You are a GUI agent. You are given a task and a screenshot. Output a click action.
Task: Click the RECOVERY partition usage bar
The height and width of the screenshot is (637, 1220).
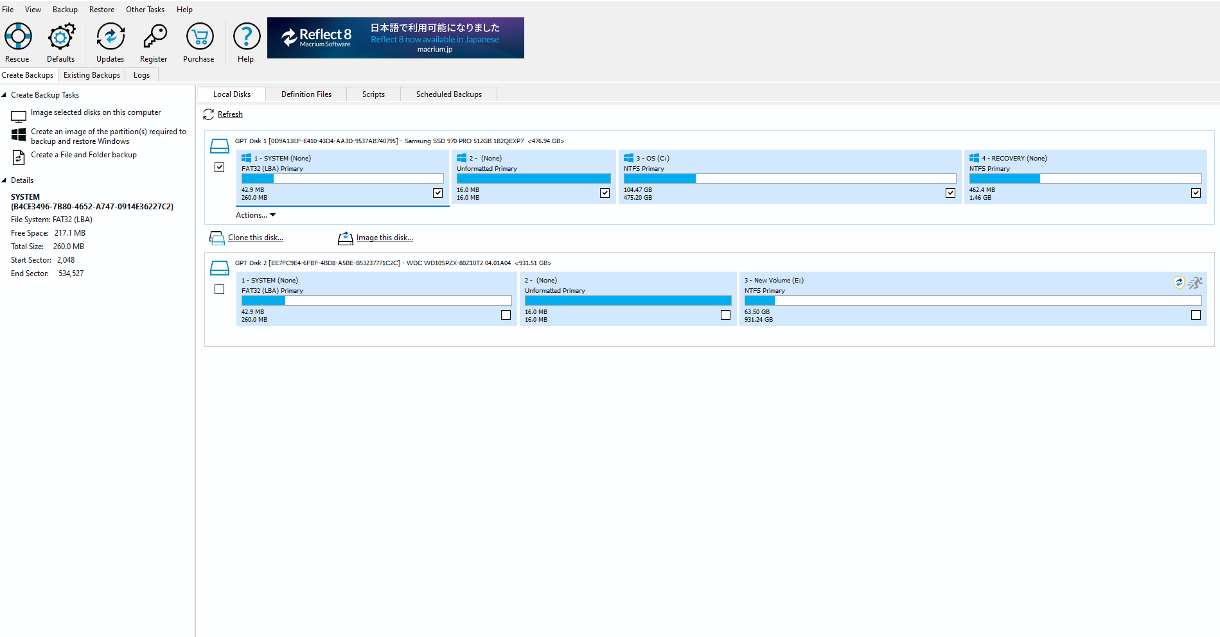(1085, 179)
